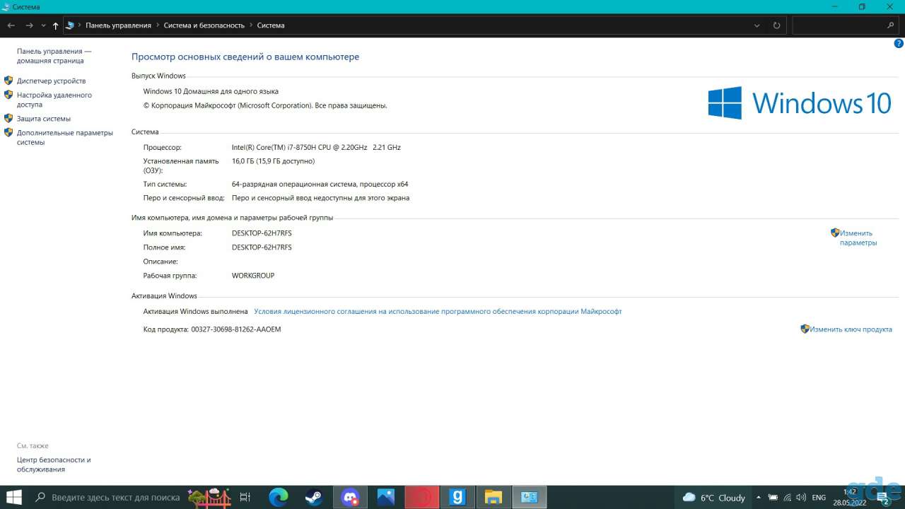The width and height of the screenshot is (905, 509).
Task: Refresh the System page
Action: click(776, 25)
